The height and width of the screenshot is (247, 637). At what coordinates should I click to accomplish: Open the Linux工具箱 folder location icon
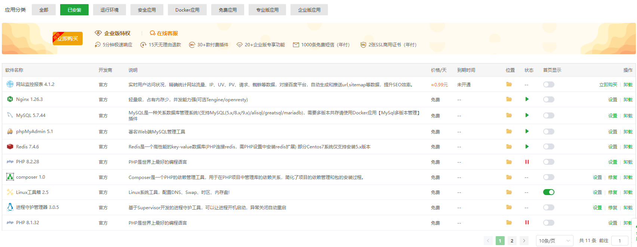click(509, 192)
